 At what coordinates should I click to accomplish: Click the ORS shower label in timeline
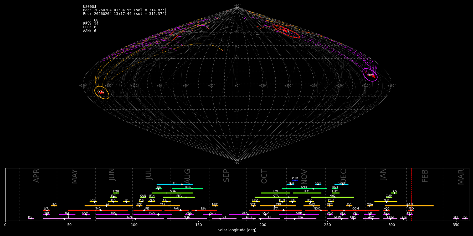[318, 183]
